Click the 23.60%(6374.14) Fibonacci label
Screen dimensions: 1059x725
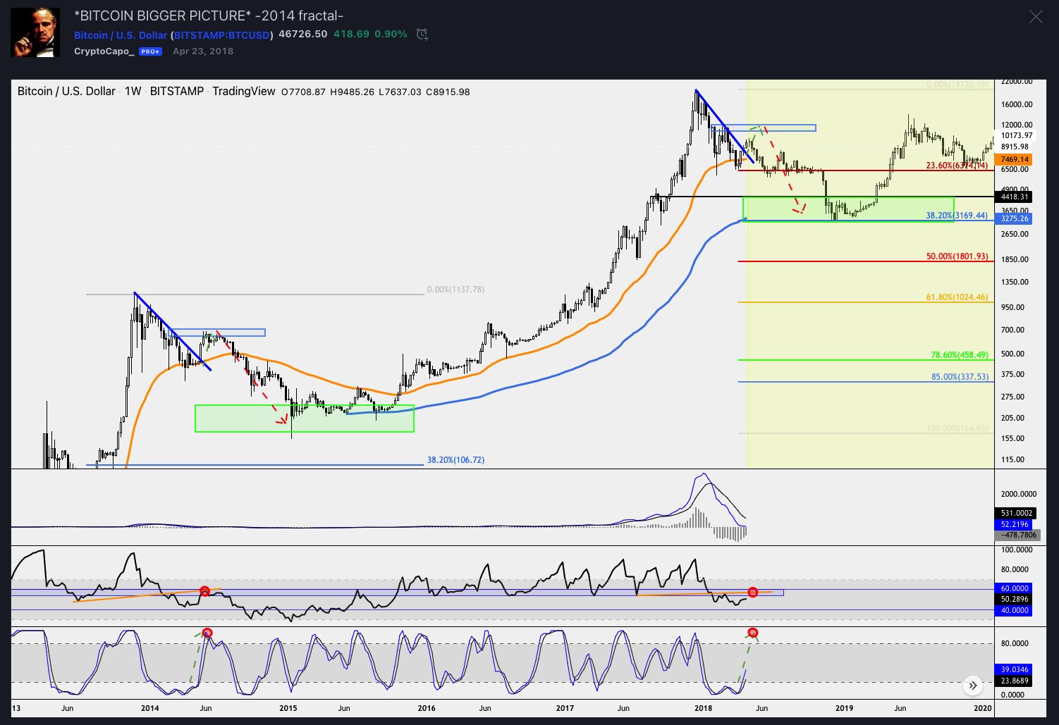(956, 166)
